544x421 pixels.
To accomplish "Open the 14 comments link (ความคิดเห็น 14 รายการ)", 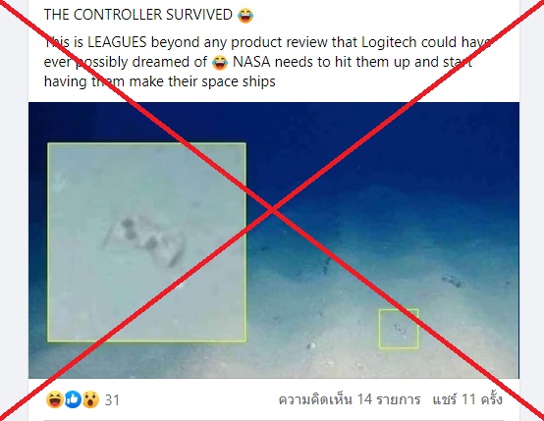I will point(350,399).
